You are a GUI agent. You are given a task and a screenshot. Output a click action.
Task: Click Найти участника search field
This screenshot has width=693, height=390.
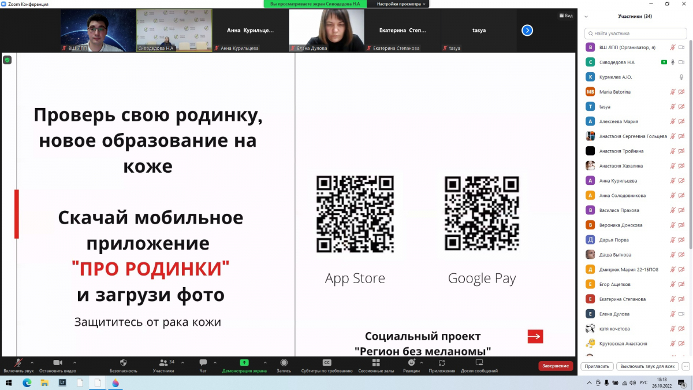click(x=635, y=34)
